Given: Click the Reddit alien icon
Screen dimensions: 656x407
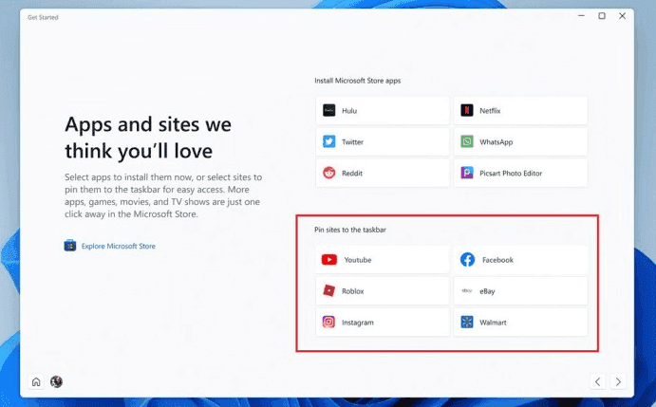Looking at the screenshot, I should click(x=328, y=173).
